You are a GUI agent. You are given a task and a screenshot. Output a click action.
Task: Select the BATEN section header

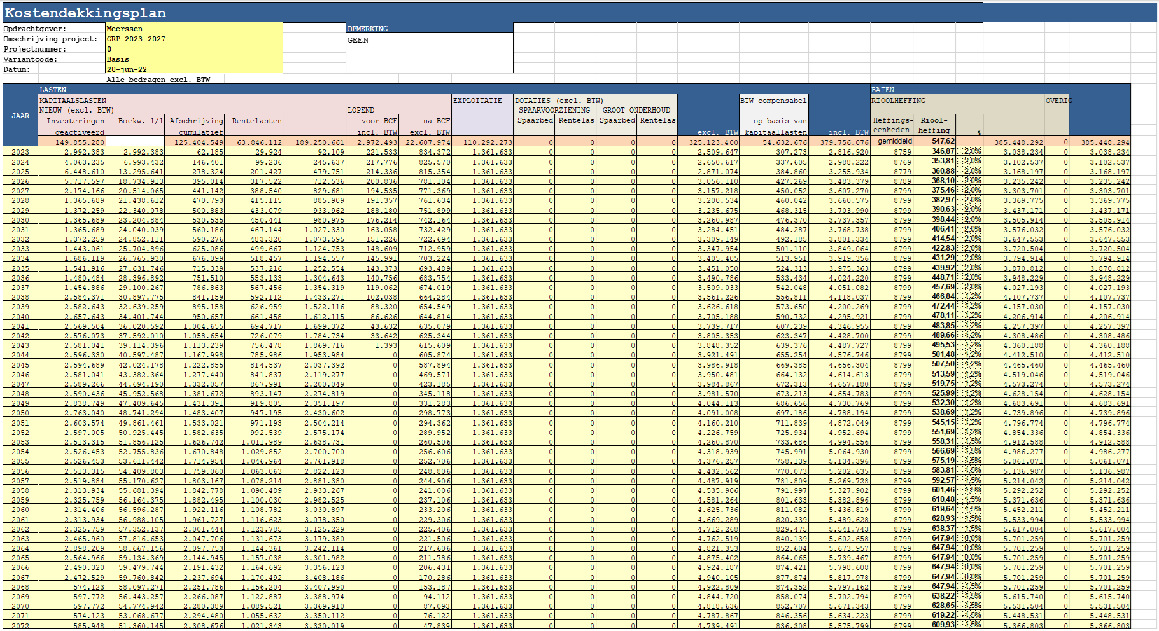(883, 90)
